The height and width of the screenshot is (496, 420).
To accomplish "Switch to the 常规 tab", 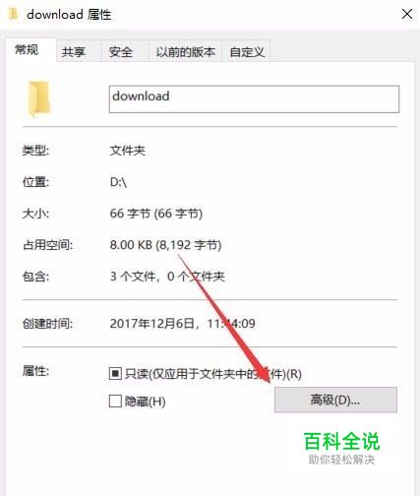I will 27,50.
